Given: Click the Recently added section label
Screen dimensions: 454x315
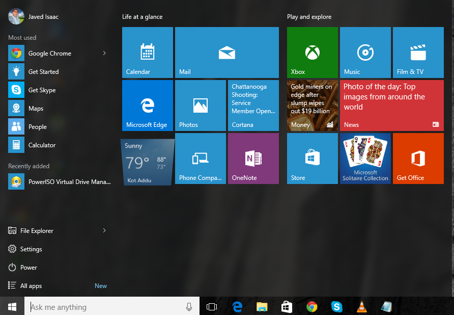Looking at the screenshot, I should 29,166.
